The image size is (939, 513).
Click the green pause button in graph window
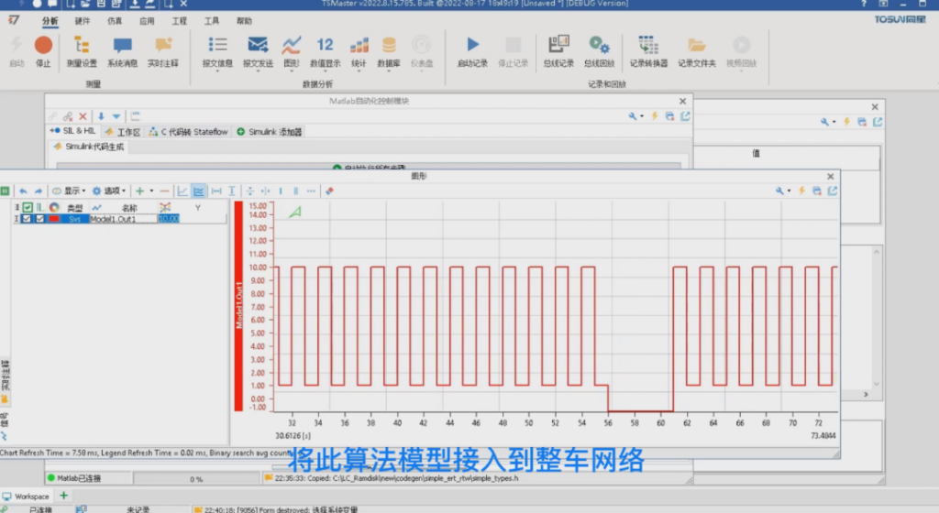pos(5,191)
